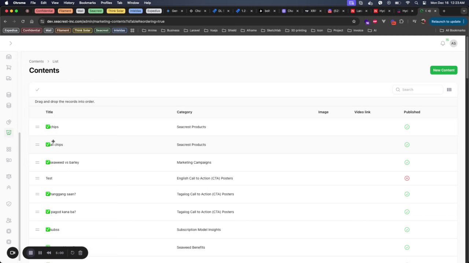469x263 pixels.
Task: Open the shield check sidebar icon
Action: coord(9,204)
